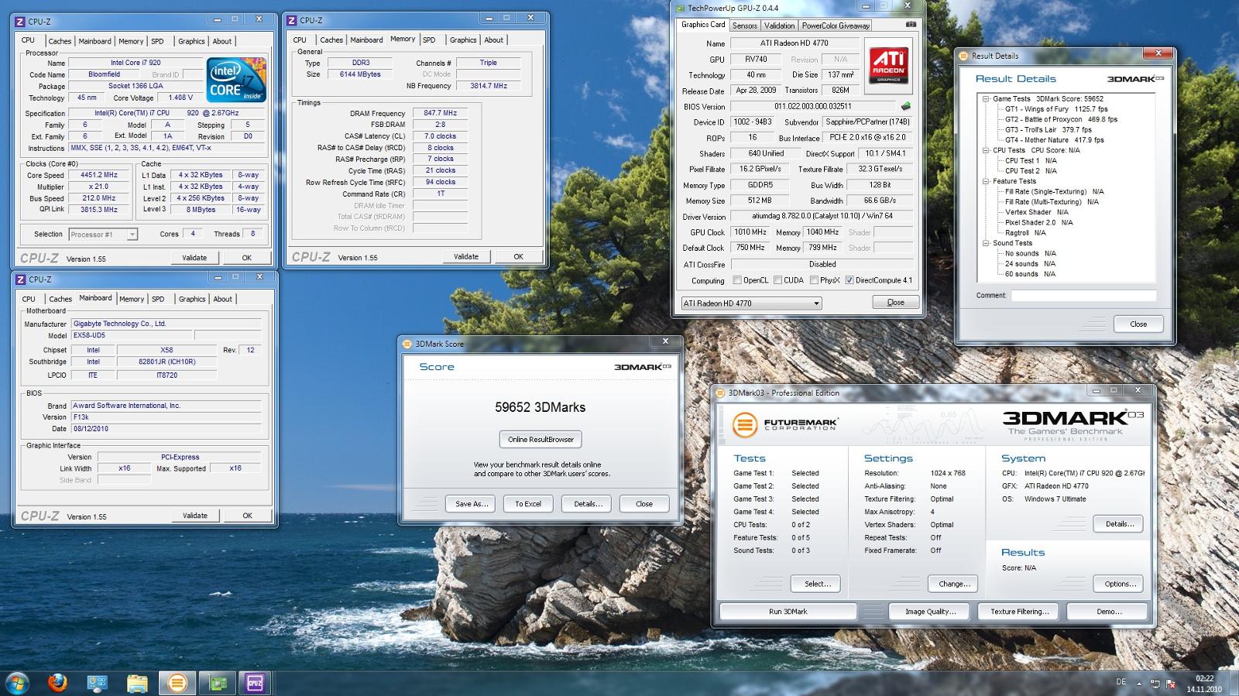Click the Futuremark Corporation logo
The height and width of the screenshot is (696, 1239).
[785, 425]
